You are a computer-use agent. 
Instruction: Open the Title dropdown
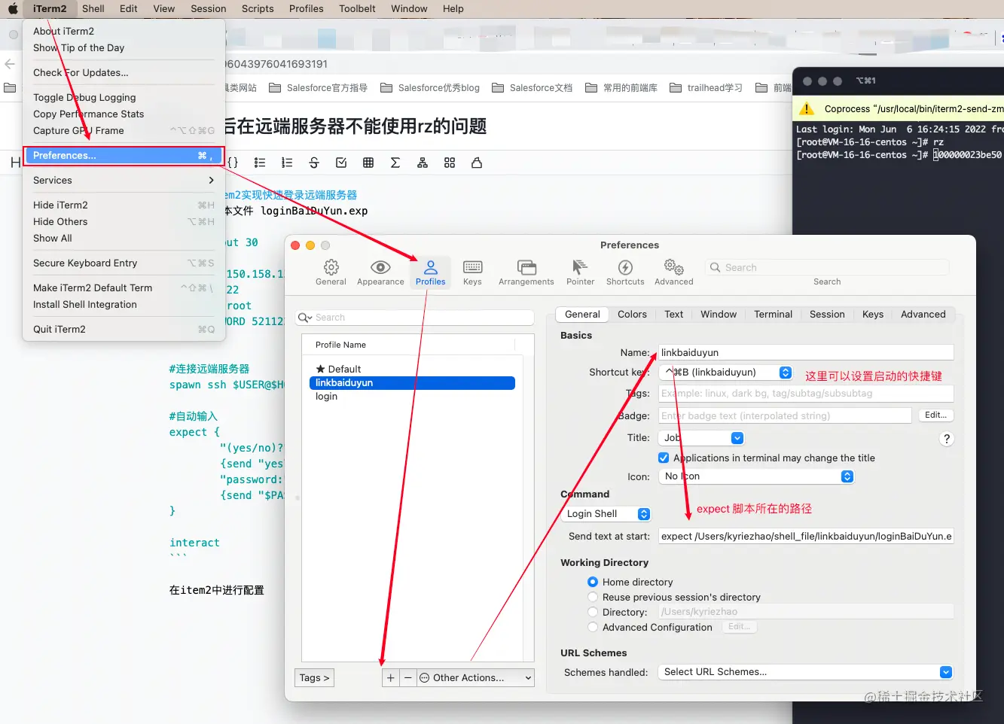coord(701,437)
